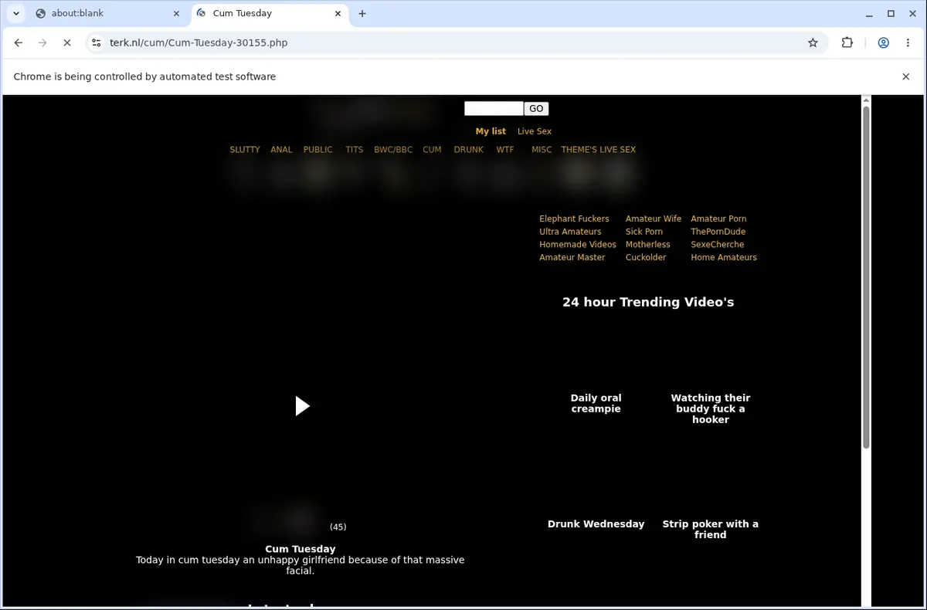Go forward in browser history

42,43
